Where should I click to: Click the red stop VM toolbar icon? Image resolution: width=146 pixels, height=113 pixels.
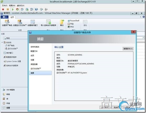pos(3,9)
